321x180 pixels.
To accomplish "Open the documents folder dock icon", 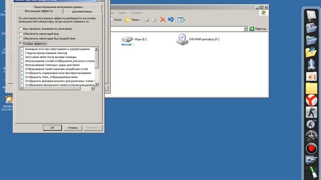I will (x=311, y=28).
